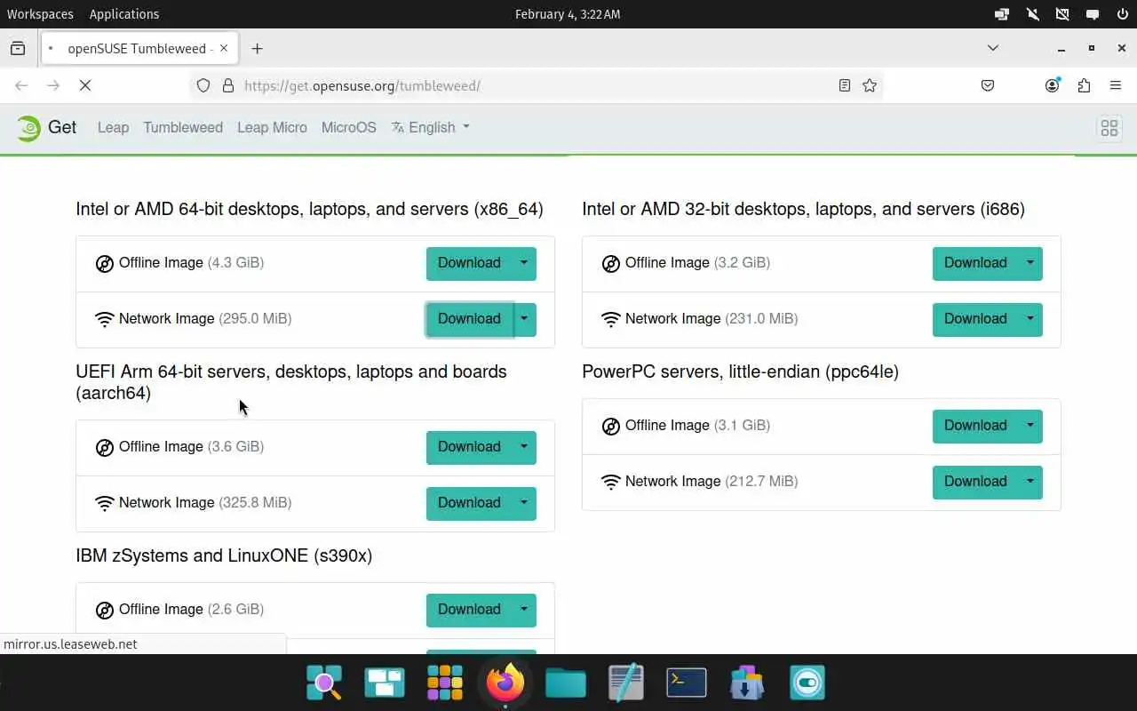Open workspaces overview icon in dock
Image resolution: width=1137 pixels, height=711 pixels.
click(x=385, y=683)
